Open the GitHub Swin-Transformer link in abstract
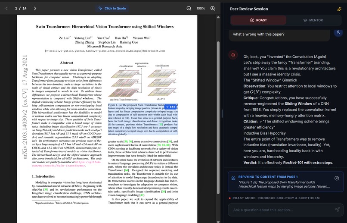This screenshot has height=223, width=347. (x=66, y=164)
